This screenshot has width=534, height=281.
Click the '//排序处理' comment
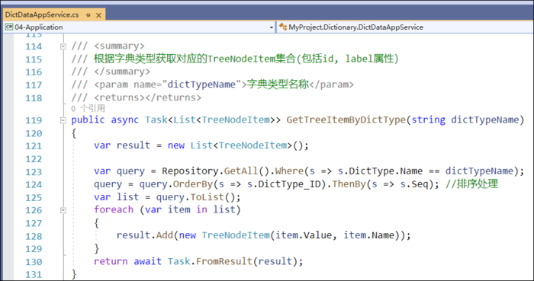[471, 184]
